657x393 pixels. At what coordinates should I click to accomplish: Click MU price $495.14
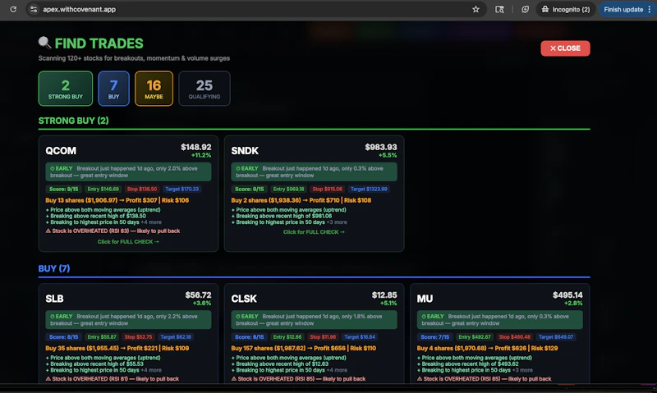[x=567, y=295]
